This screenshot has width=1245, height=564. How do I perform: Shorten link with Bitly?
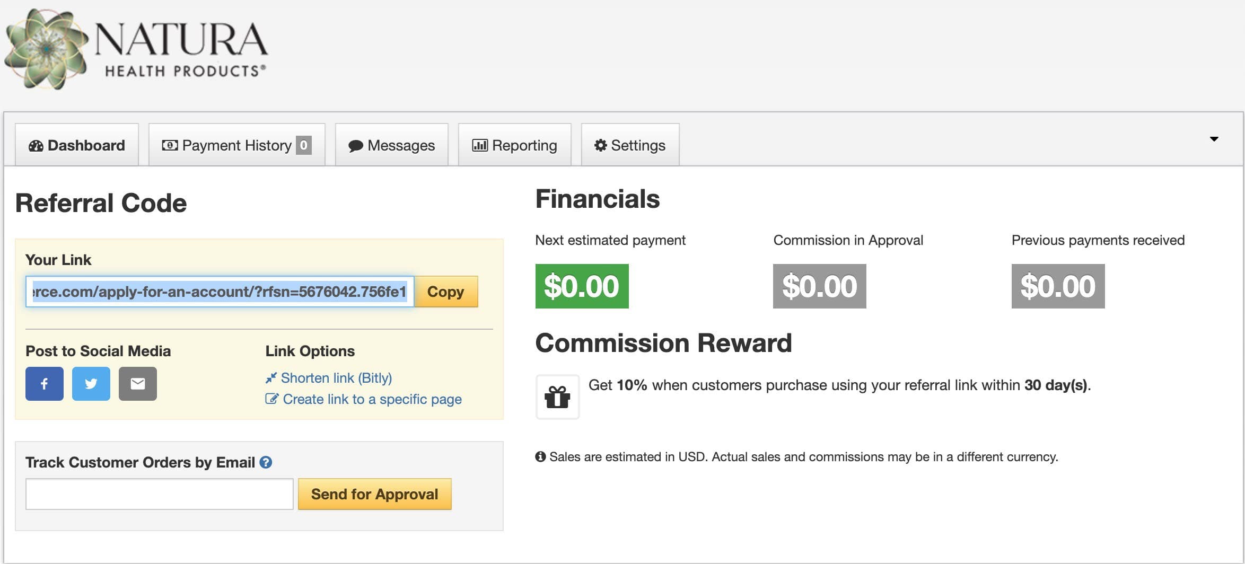point(336,378)
